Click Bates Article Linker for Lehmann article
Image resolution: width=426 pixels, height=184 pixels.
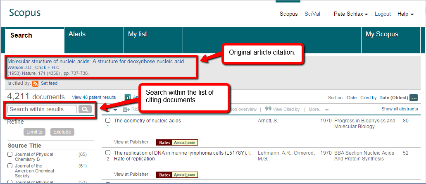click(177, 175)
